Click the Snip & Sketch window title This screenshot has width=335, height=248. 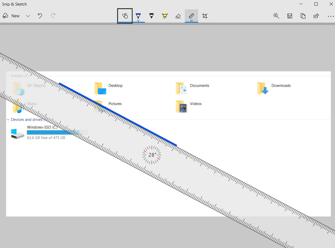pos(14,4)
